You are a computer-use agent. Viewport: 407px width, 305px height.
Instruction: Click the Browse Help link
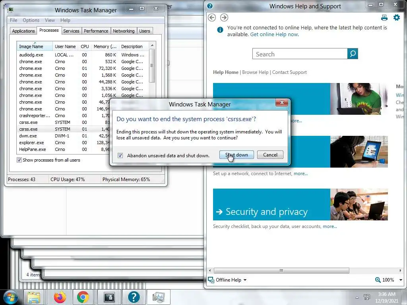255,72
